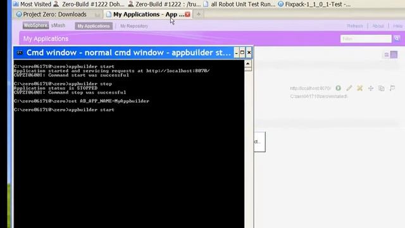Click the Refresh link
Screen dimensions: 405x228
click(354, 26)
